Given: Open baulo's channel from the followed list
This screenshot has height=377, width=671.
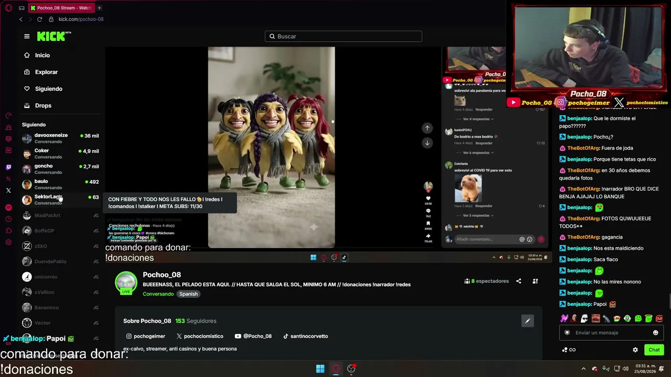Looking at the screenshot, I should [60, 184].
